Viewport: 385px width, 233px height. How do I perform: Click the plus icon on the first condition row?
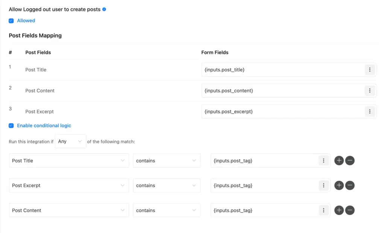(x=339, y=160)
